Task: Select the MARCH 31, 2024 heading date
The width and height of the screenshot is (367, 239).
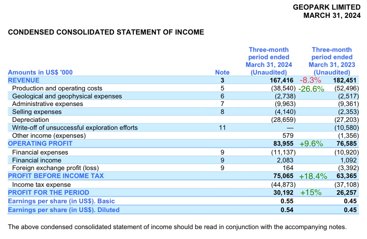Action: point(332,15)
